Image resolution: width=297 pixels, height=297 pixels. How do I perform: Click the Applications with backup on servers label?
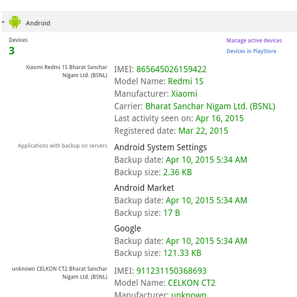(62, 146)
